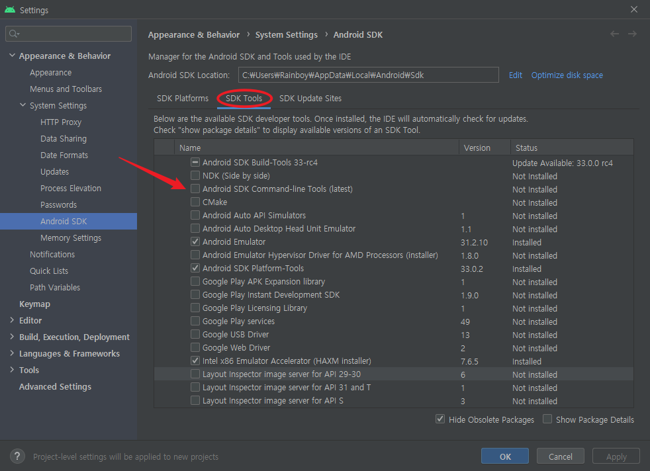
Task: Select the Layout Inspector API 29-30 row
Action: tap(393, 374)
